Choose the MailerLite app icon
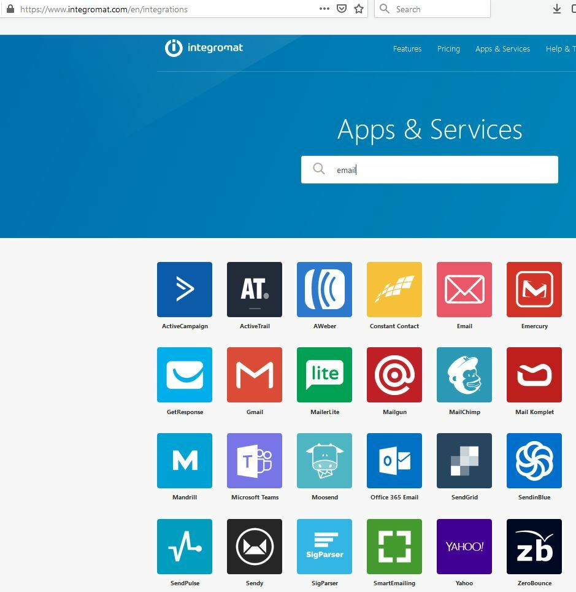 point(324,375)
